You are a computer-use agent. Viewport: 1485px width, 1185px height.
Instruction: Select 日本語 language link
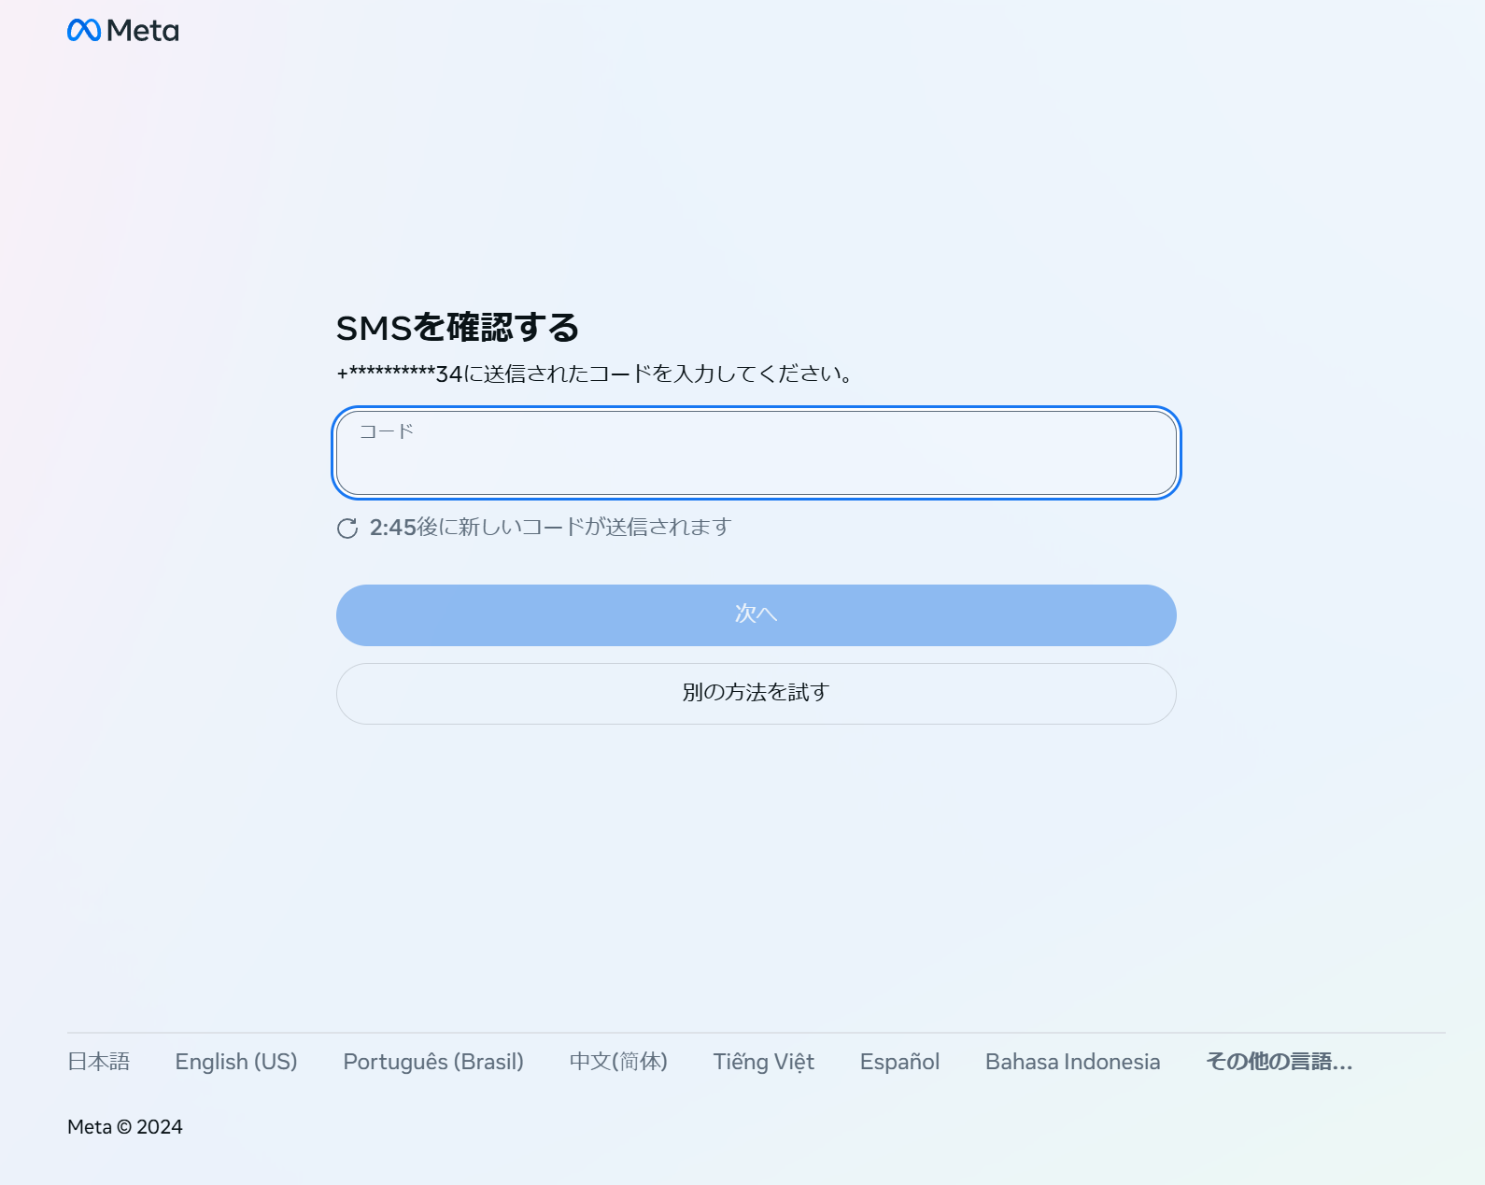[x=98, y=1062]
